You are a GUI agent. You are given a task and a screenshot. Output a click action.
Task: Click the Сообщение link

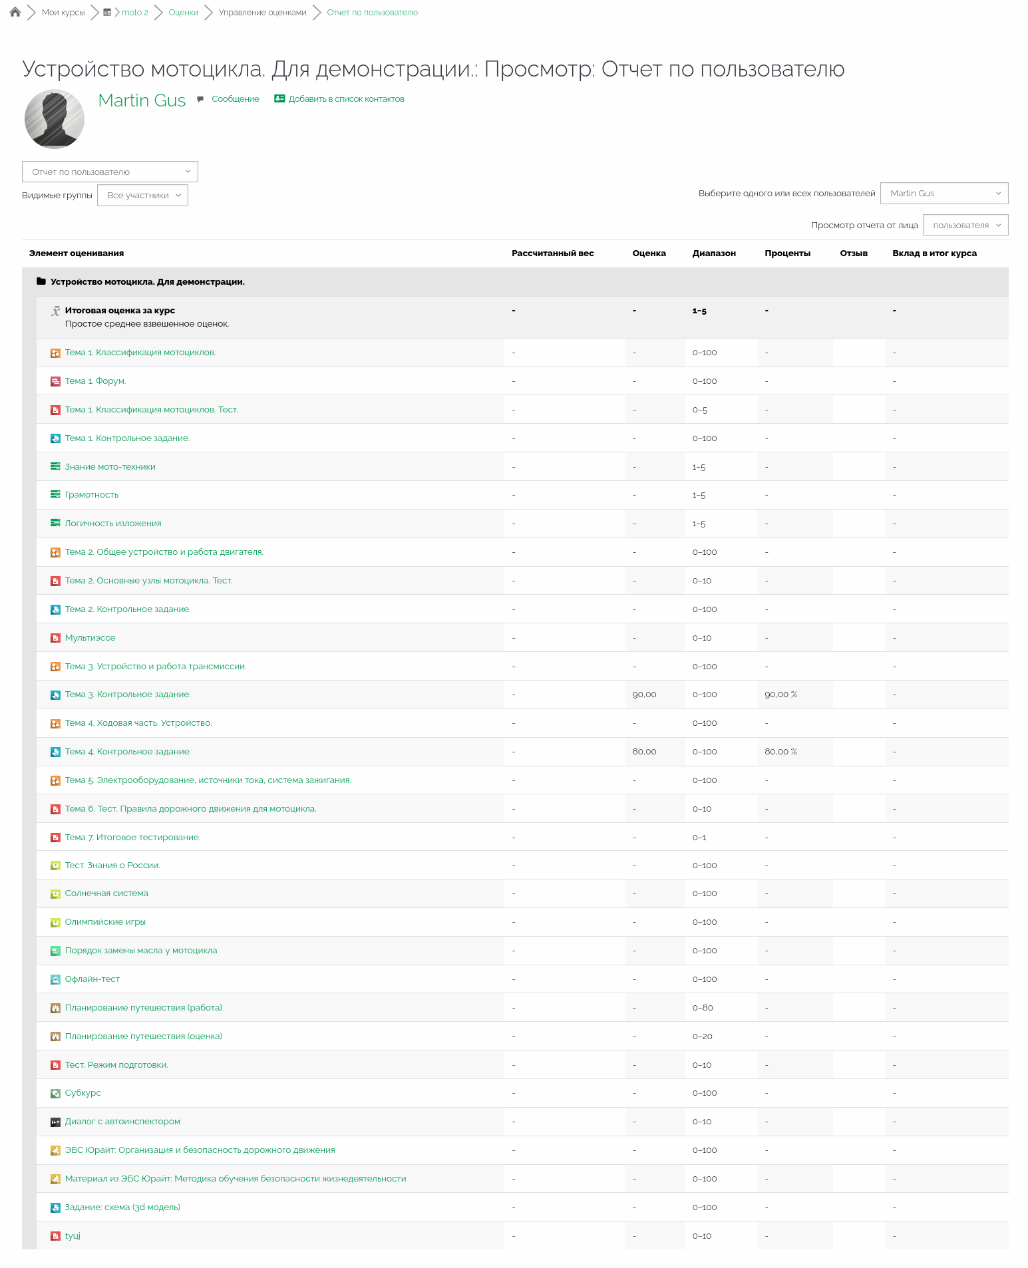click(x=236, y=99)
